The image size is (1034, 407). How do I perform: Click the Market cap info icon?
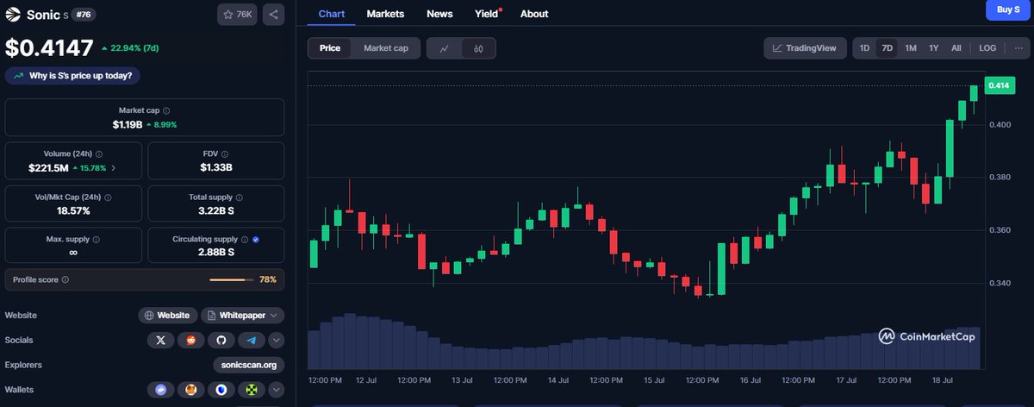pos(166,110)
